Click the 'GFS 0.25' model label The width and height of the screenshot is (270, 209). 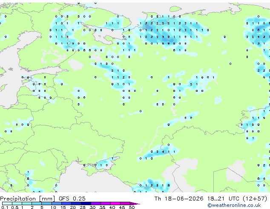(72, 199)
